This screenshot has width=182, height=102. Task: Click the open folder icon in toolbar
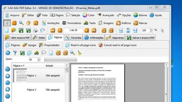coord(14,30)
